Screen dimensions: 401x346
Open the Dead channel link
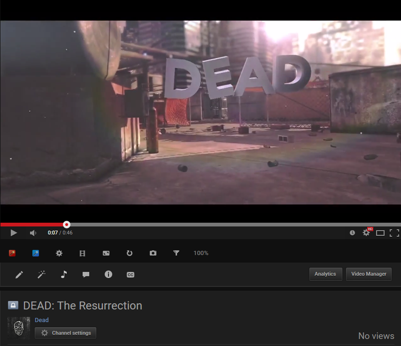pyautogui.click(x=42, y=320)
